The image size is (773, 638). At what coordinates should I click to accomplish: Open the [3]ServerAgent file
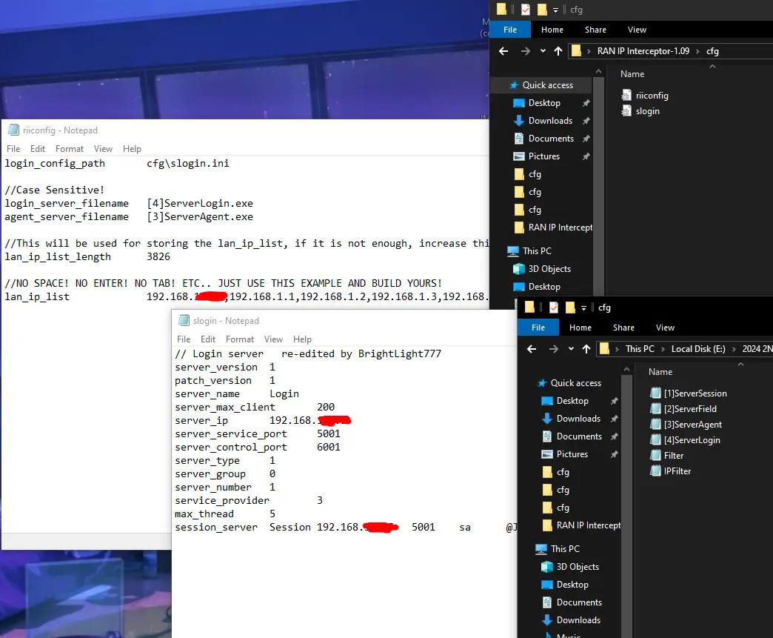tap(686, 425)
